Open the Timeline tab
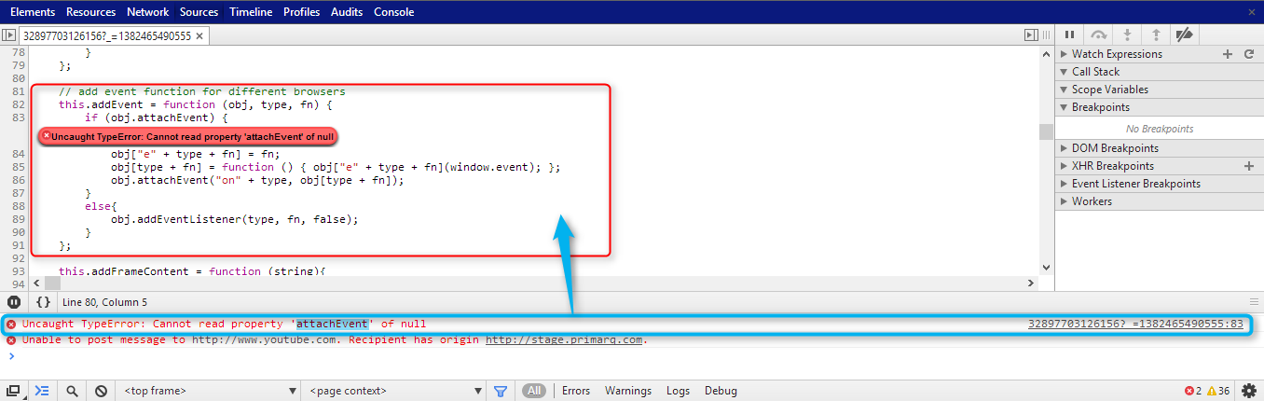The width and height of the screenshot is (1264, 401). point(251,12)
